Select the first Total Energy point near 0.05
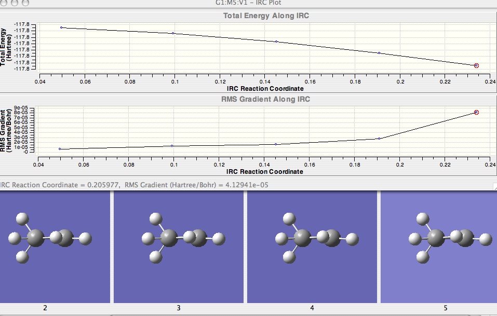The image size is (497, 316). coord(61,28)
